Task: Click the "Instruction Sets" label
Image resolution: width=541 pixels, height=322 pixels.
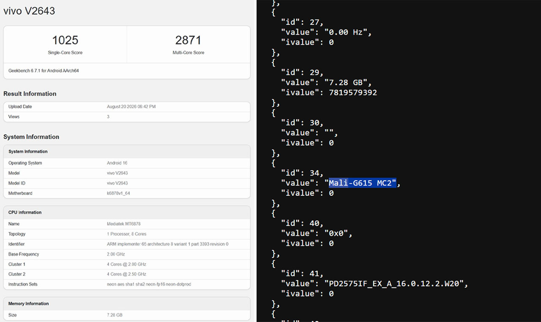Action: click(x=23, y=284)
